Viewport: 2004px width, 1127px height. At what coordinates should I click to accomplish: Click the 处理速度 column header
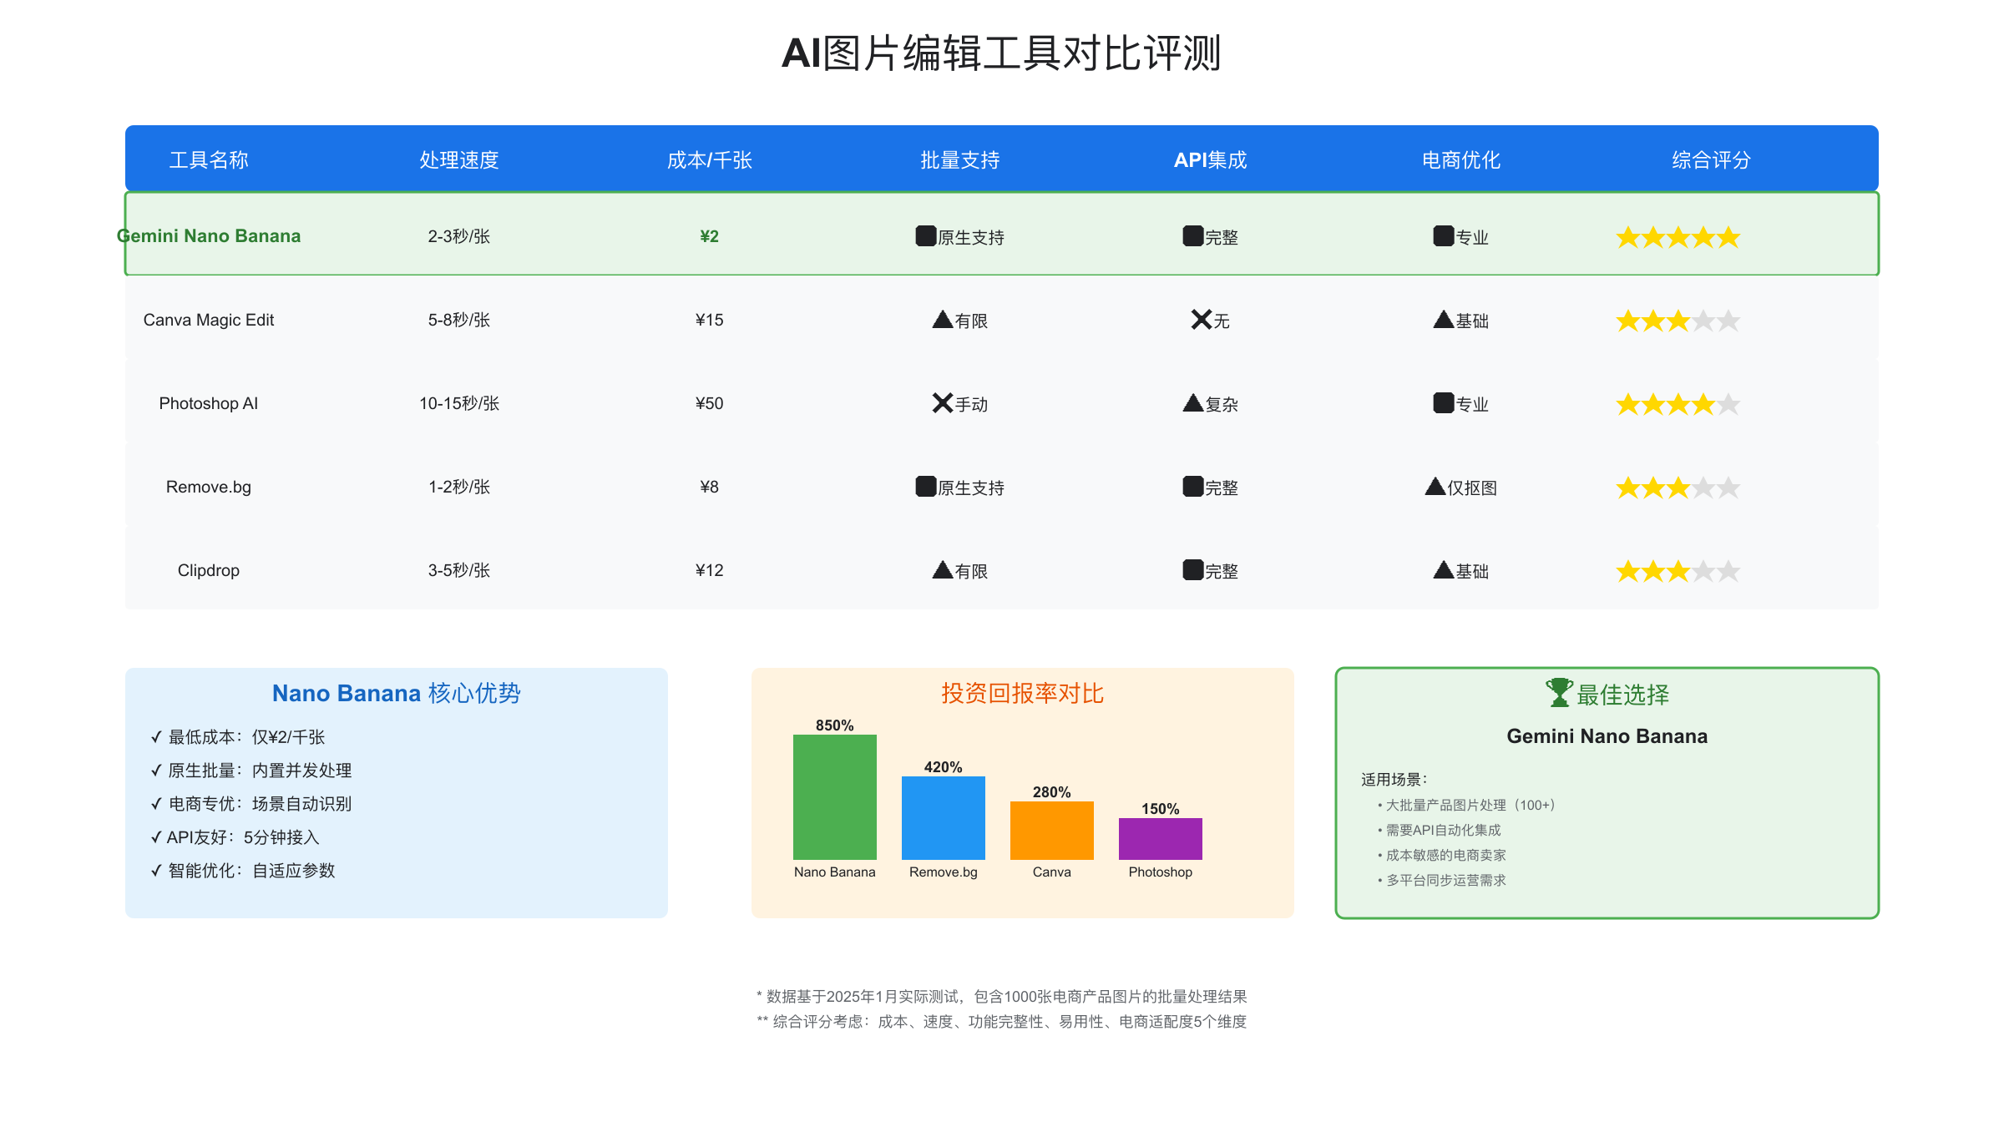[x=459, y=159]
